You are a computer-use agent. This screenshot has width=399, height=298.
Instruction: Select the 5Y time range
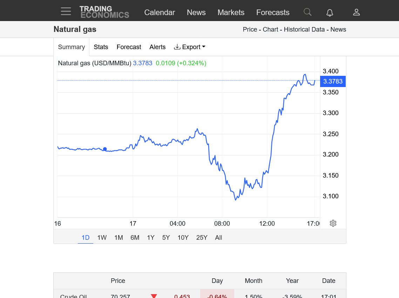point(166,238)
